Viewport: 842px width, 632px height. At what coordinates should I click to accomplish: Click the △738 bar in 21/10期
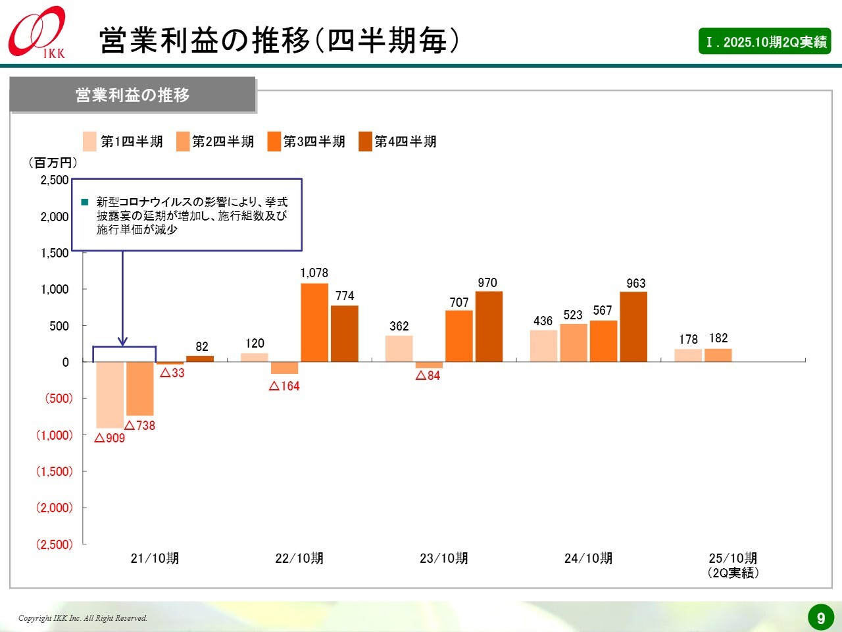tap(140, 388)
